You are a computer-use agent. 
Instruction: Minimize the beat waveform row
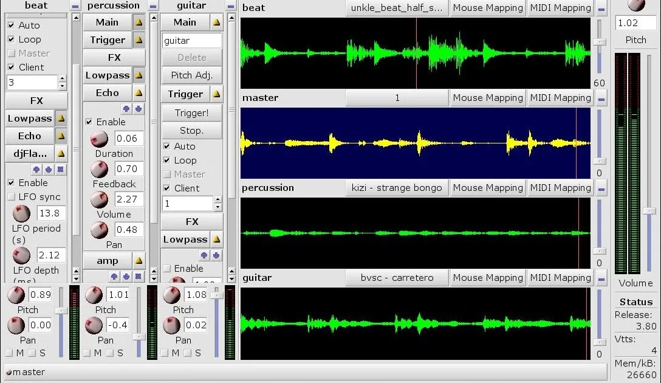pos(601,9)
